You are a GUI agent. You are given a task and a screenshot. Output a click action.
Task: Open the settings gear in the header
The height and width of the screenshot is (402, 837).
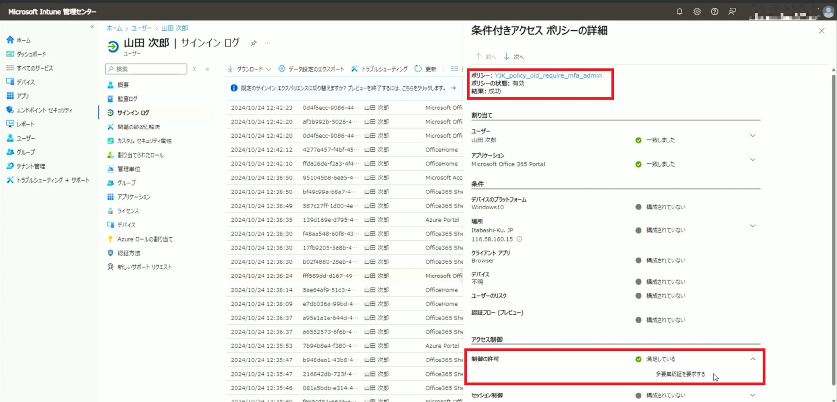click(x=697, y=12)
